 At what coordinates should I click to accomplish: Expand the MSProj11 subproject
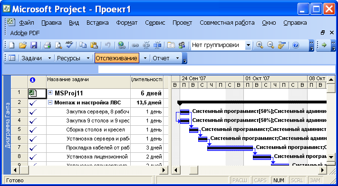pos(50,93)
